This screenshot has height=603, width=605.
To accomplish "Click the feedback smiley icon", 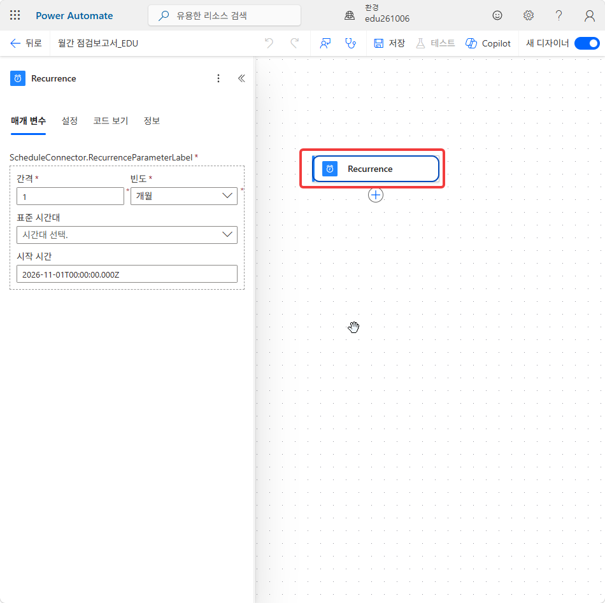I will (497, 15).
